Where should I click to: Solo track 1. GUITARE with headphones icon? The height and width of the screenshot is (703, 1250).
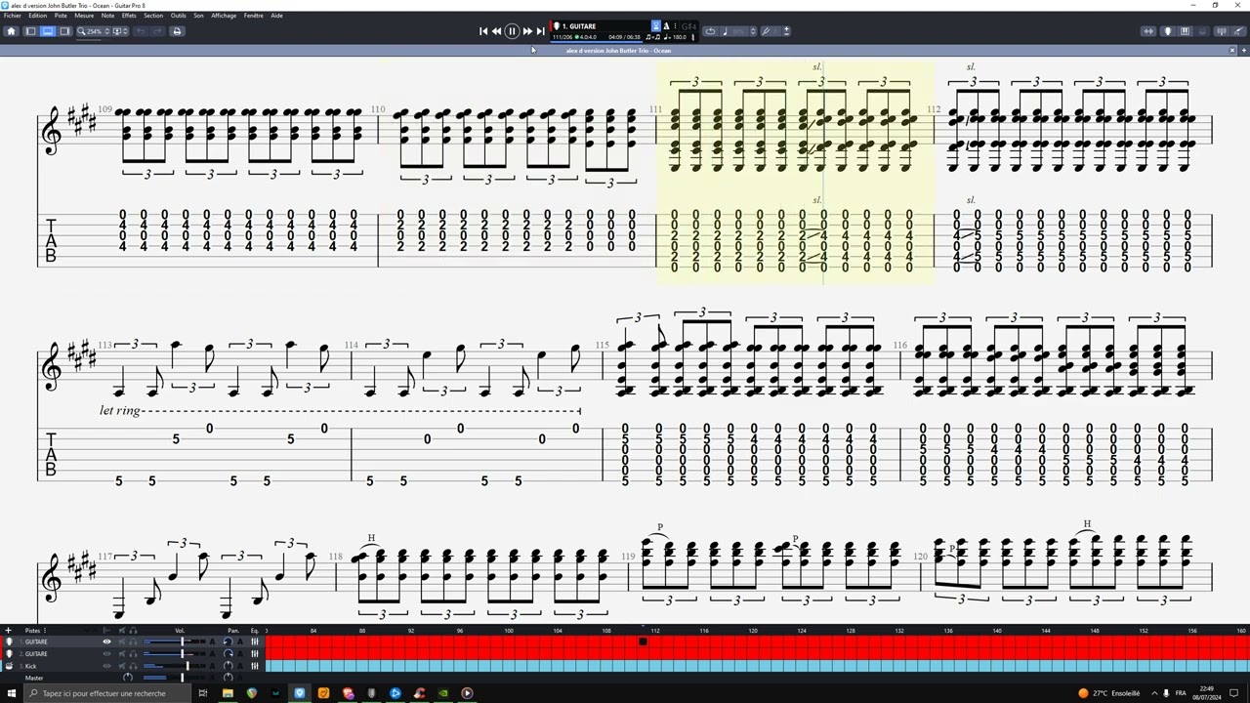pos(133,641)
